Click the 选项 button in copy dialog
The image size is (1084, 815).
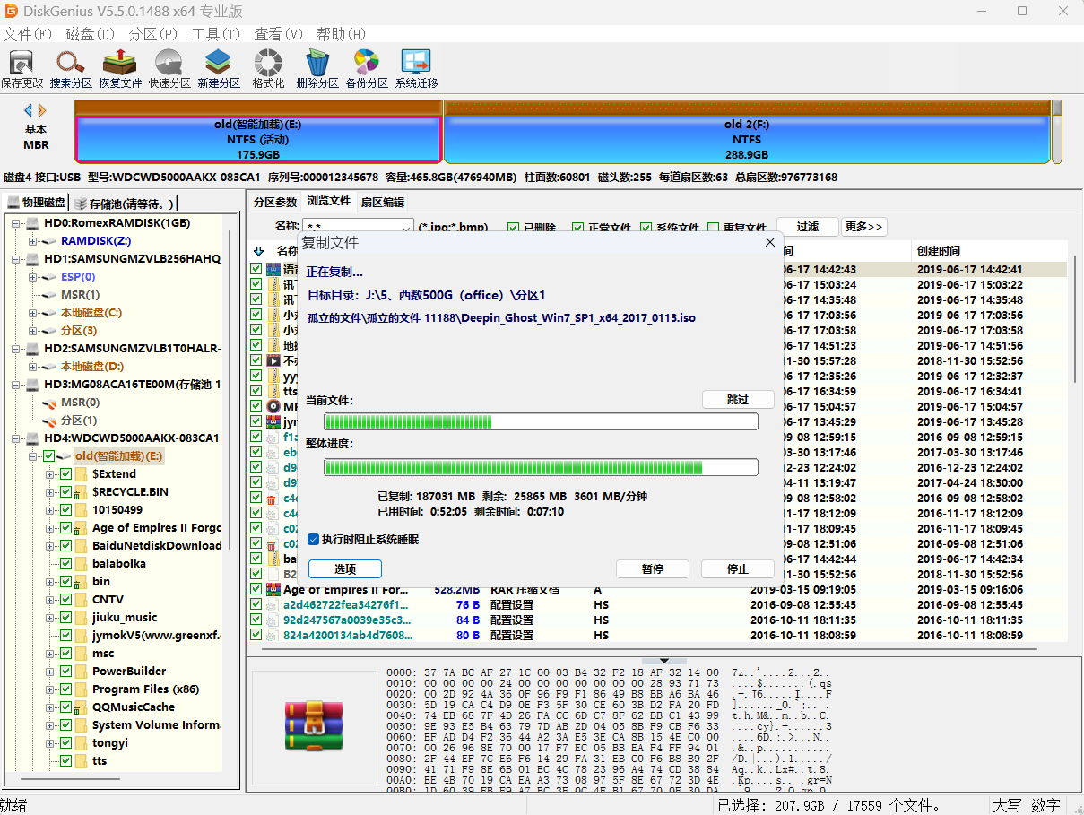point(345,568)
